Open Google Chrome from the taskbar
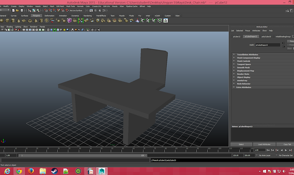 (x=19, y=171)
